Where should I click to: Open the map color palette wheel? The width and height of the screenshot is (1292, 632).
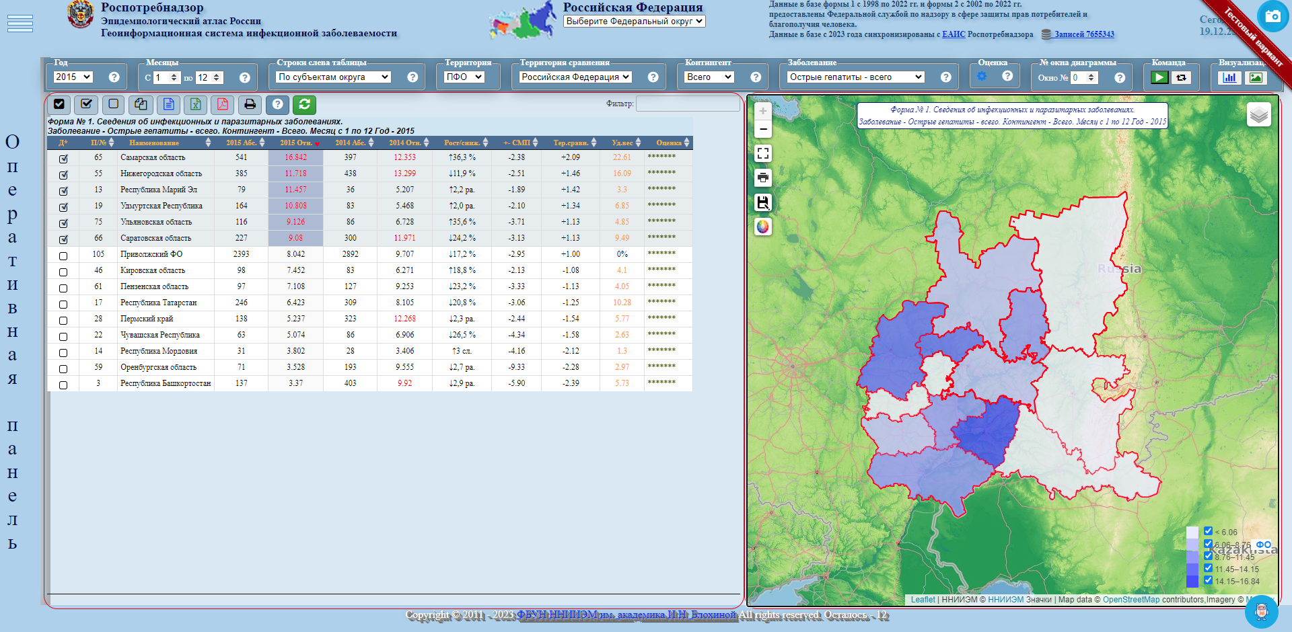(762, 227)
